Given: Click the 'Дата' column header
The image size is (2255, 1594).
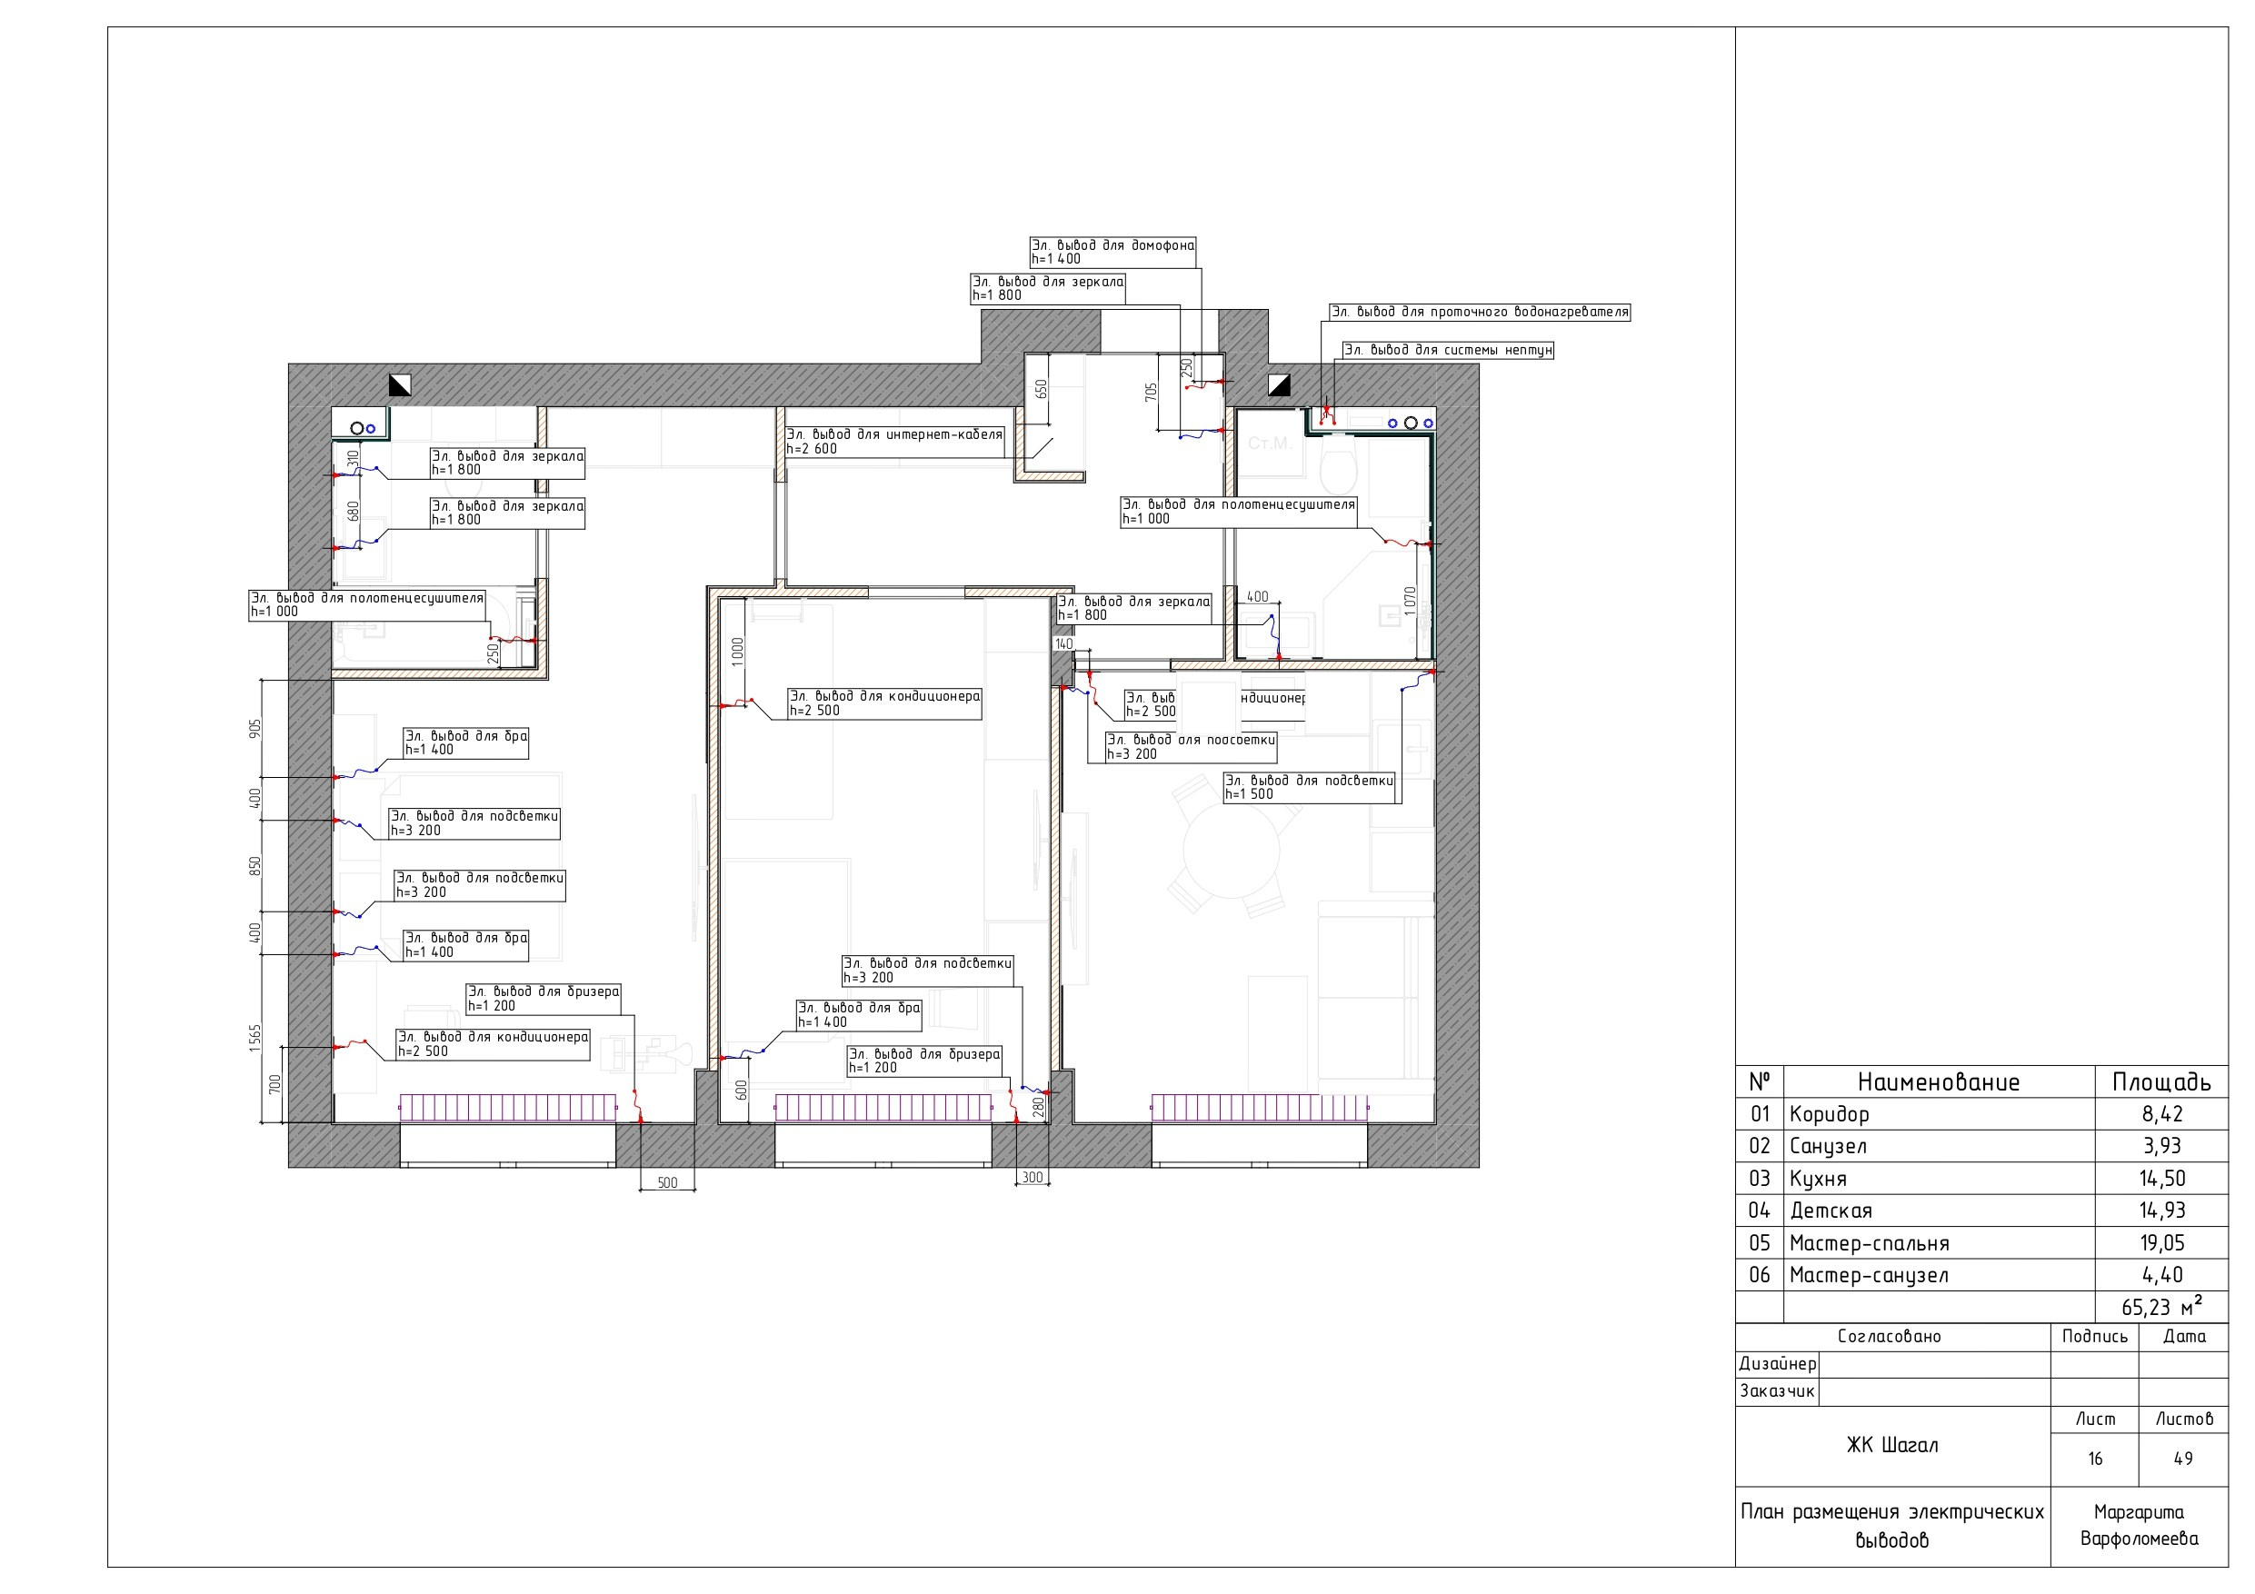Looking at the screenshot, I should pyautogui.click(x=2184, y=1337).
